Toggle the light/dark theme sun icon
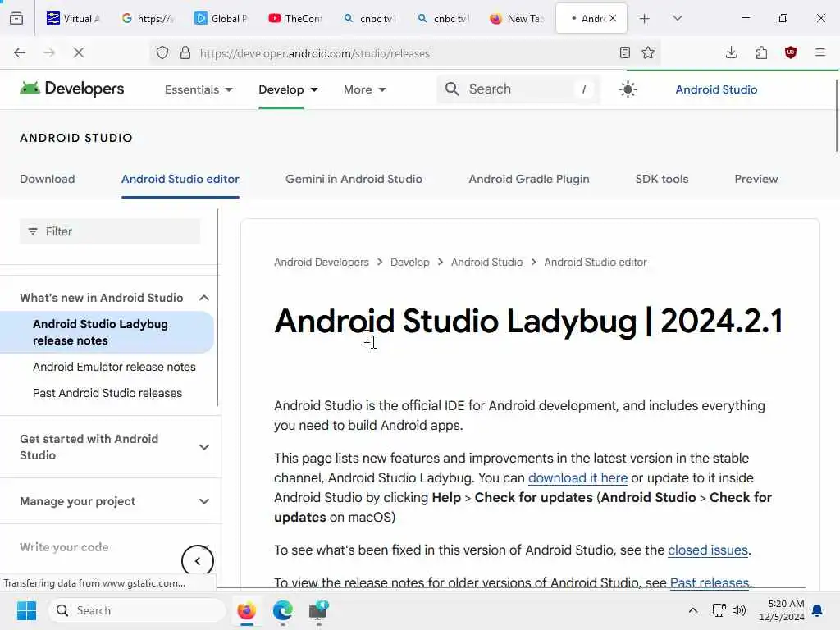 [x=628, y=89]
